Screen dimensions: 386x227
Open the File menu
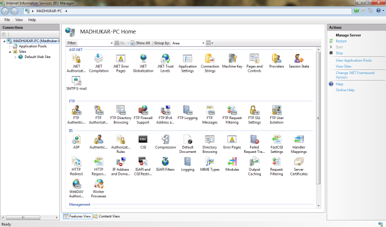7,20
